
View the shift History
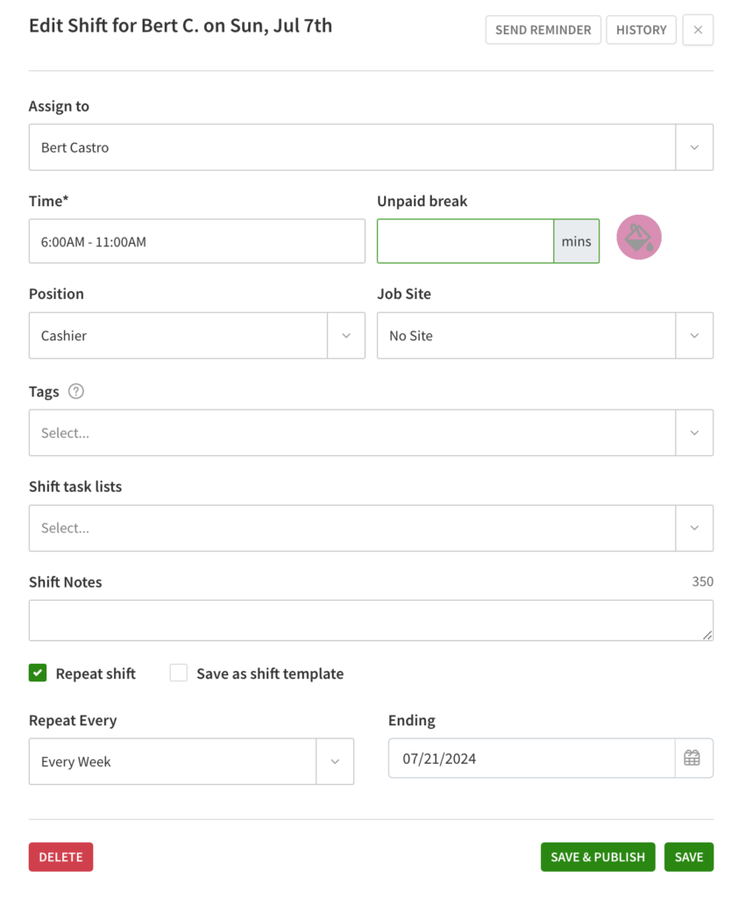(x=641, y=29)
